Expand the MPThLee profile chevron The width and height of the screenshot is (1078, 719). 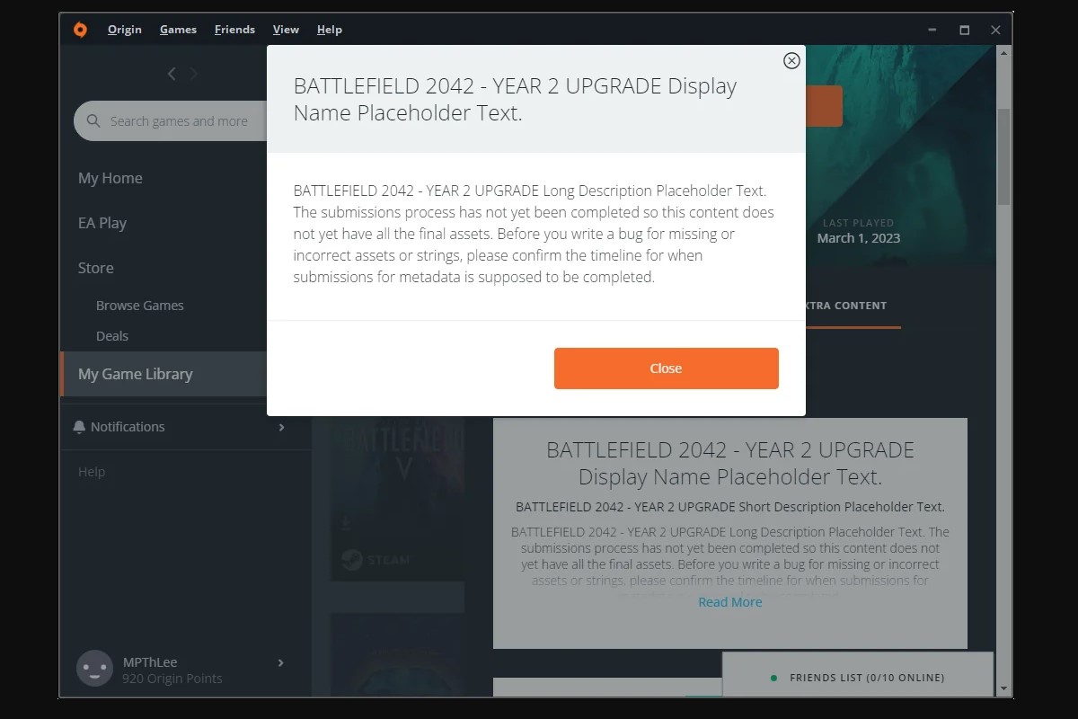point(281,662)
